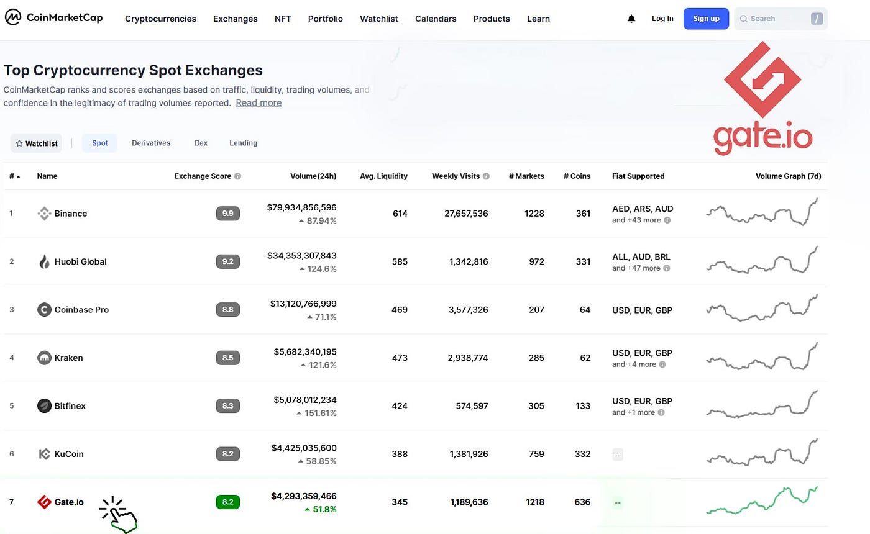Image resolution: width=870 pixels, height=534 pixels.
Task: Click KuCoin volume $4,425,035,600
Action: [x=304, y=448]
